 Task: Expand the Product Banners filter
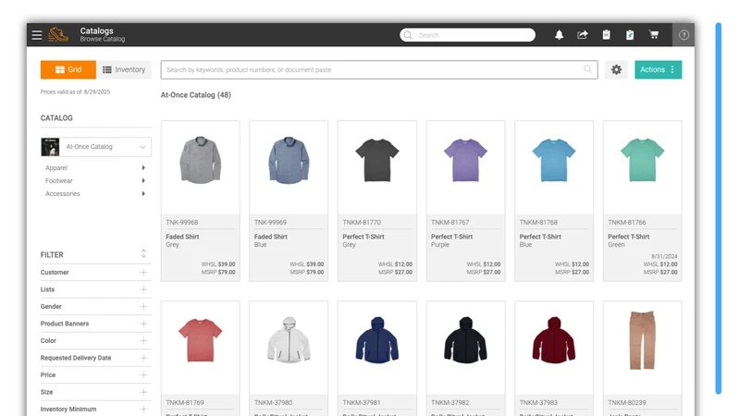pyautogui.click(x=143, y=324)
